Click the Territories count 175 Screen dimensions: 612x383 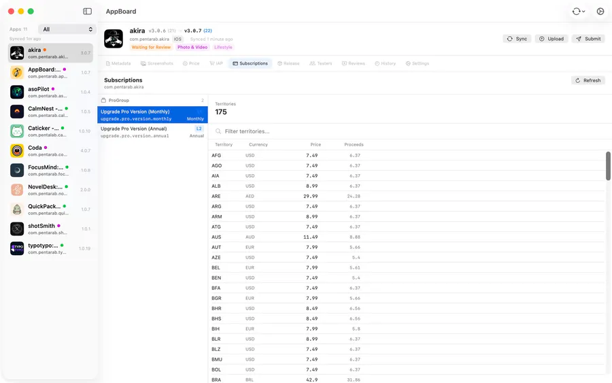coord(221,112)
